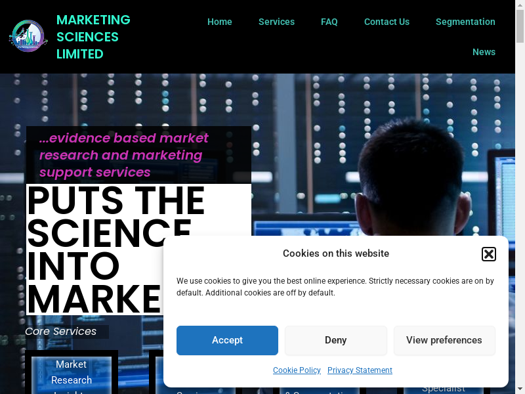The image size is (525, 394).
Task: Open the Cookie Policy link
Action: 297,370
